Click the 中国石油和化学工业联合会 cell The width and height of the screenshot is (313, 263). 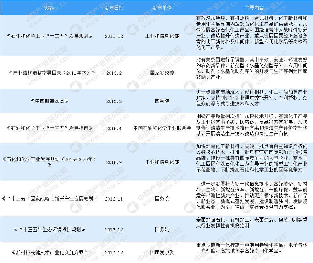[x=162, y=128]
